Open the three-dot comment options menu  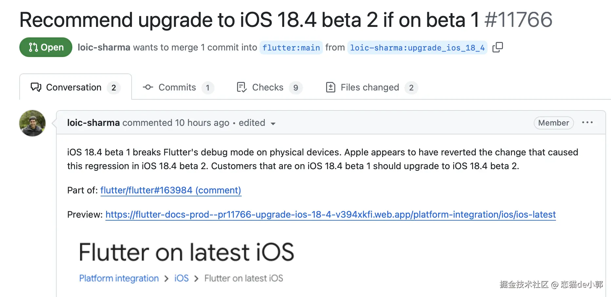tap(587, 123)
